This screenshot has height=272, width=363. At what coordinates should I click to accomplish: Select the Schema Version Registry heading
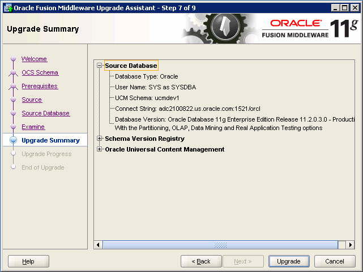pos(145,139)
